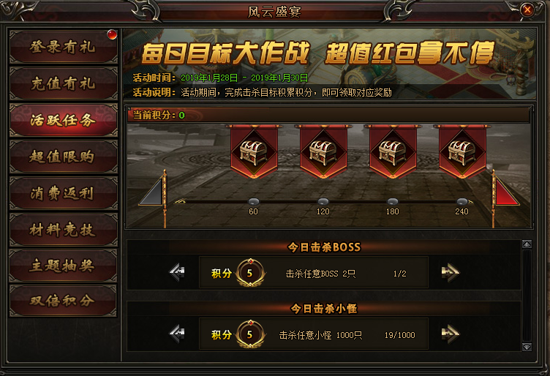Screen dimensions: 550x376
Task: Close the 风云盛宴 window
Action: point(527,10)
